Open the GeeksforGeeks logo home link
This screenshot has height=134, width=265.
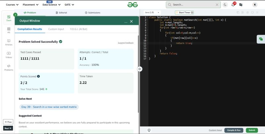click(133, 5)
